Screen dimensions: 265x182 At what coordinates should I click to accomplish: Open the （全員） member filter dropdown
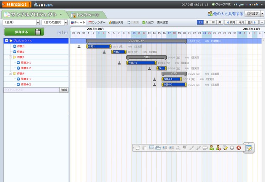pyautogui.click(x=20, y=22)
